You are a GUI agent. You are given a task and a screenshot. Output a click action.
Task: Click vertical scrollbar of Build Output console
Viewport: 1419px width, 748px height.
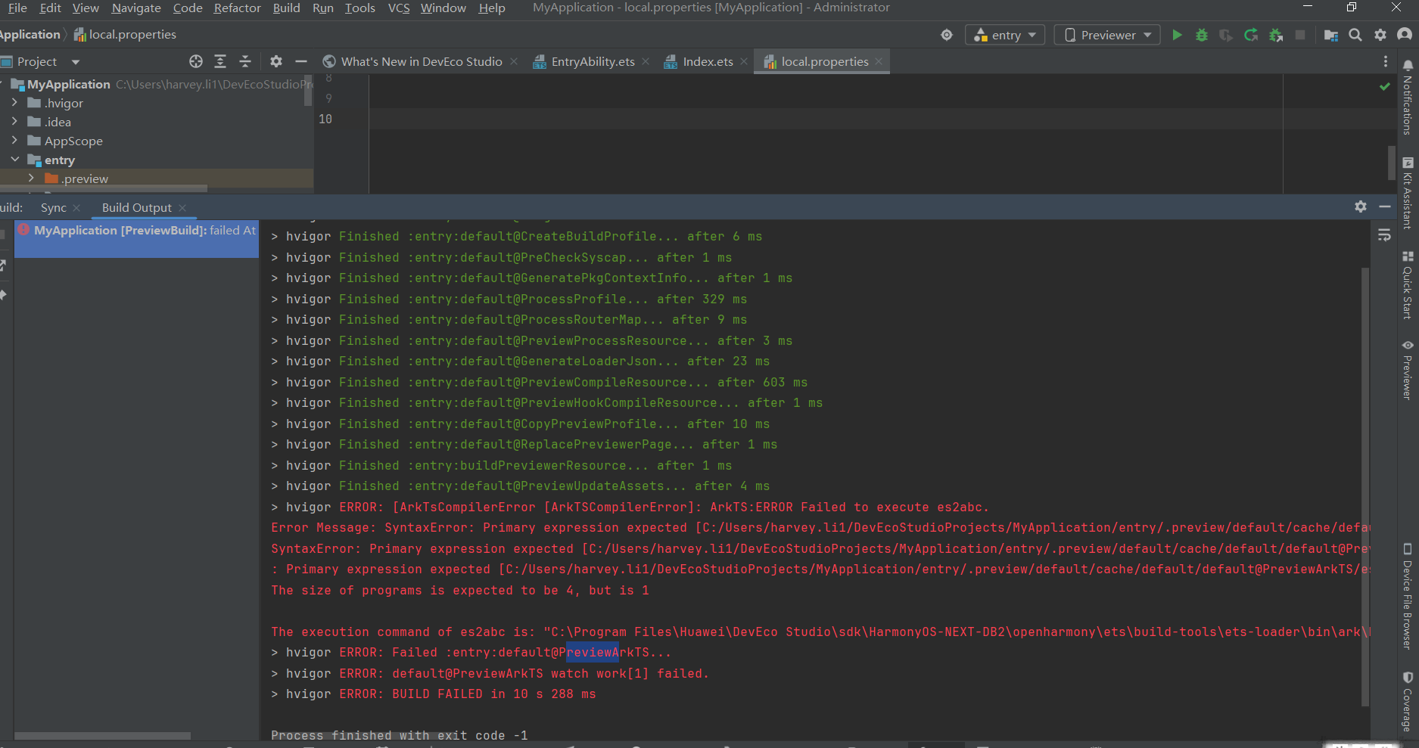click(x=1365, y=486)
